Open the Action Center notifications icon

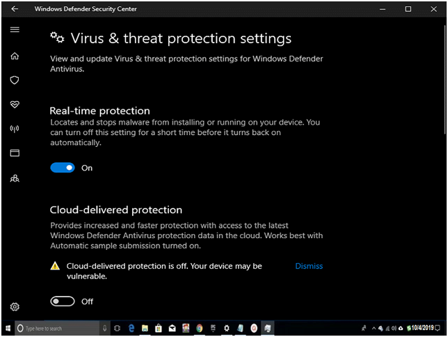click(x=438, y=328)
